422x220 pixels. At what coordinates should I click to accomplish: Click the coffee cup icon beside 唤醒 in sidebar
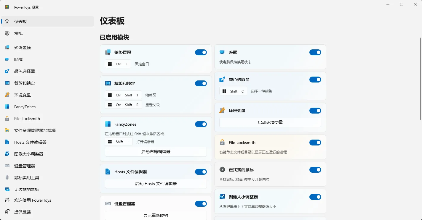pos(7,59)
